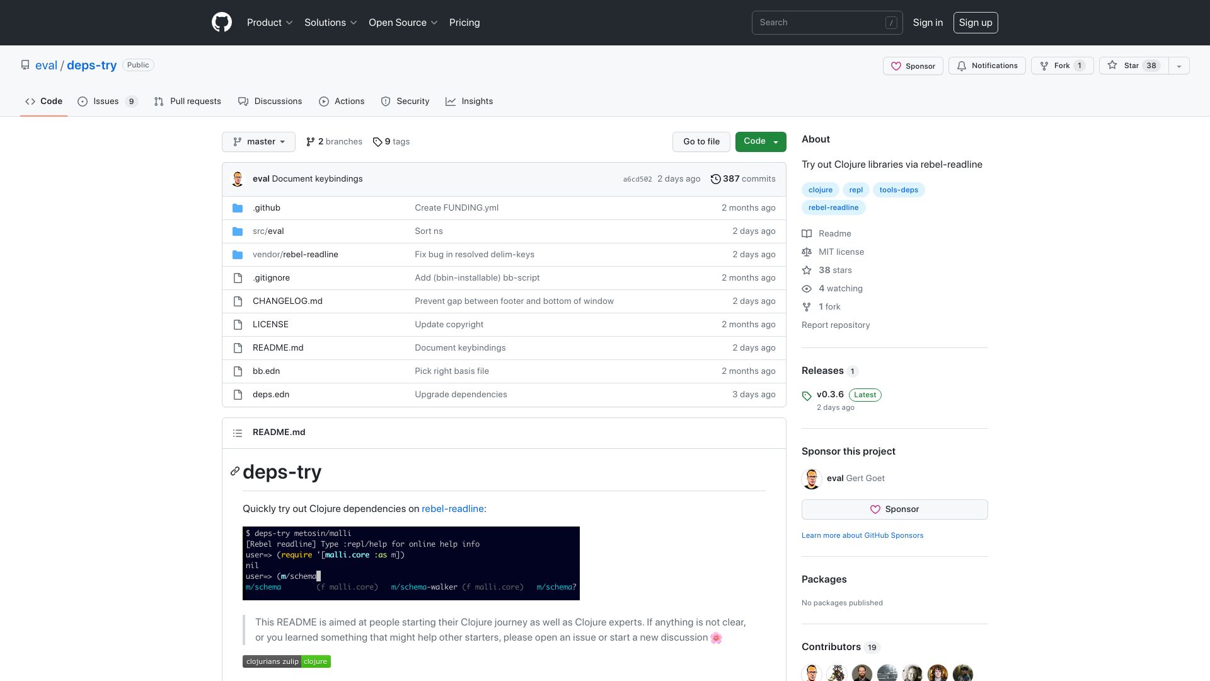Open CHANGELOG.md file
1210x681 pixels.
287,301
